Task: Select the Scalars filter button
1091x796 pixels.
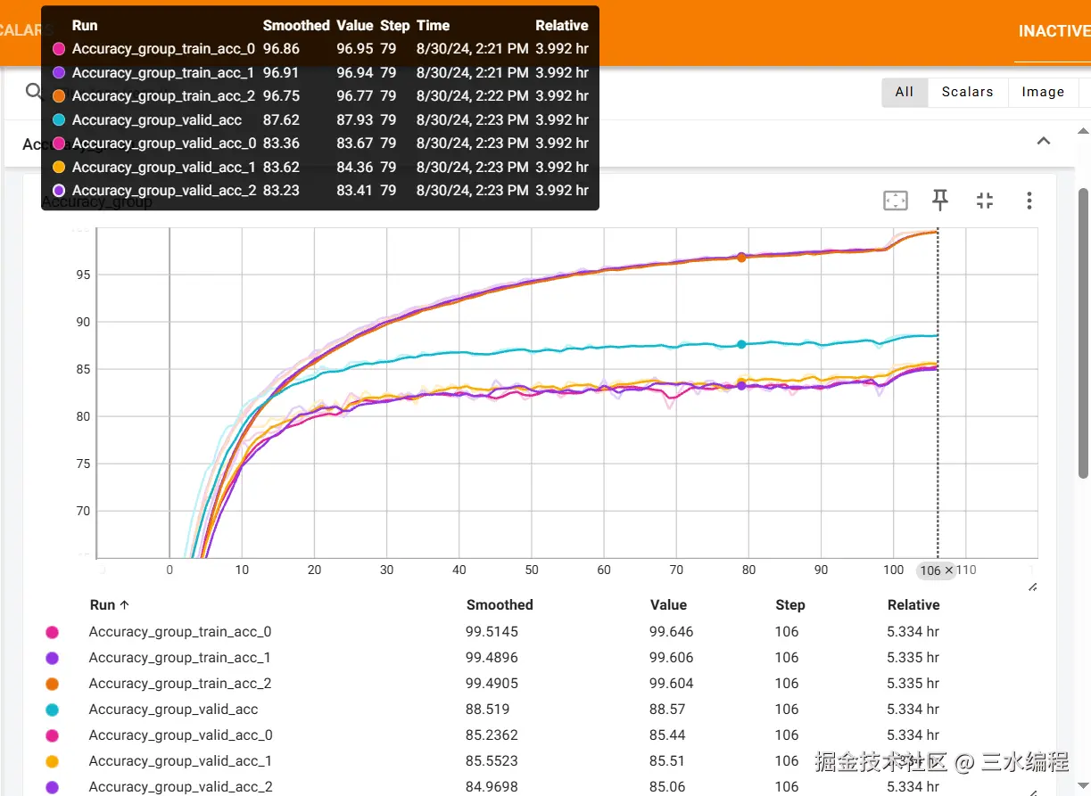Action: [x=968, y=92]
